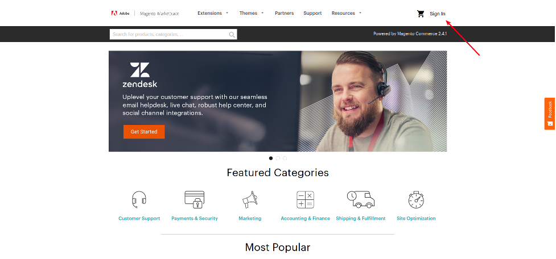The image size is (556, 259).
Task: Open the Support menu item
Action: click(312, 13)
